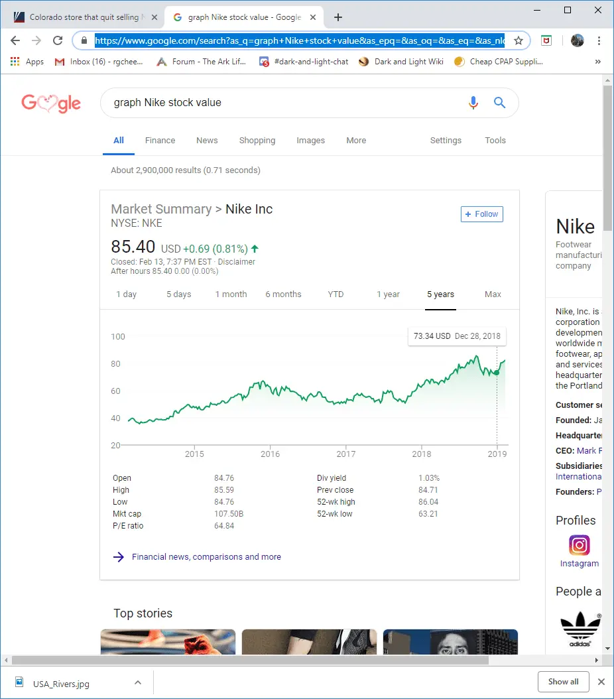
Task: Switch chart to the Max range
Action: tap(493, 294)
